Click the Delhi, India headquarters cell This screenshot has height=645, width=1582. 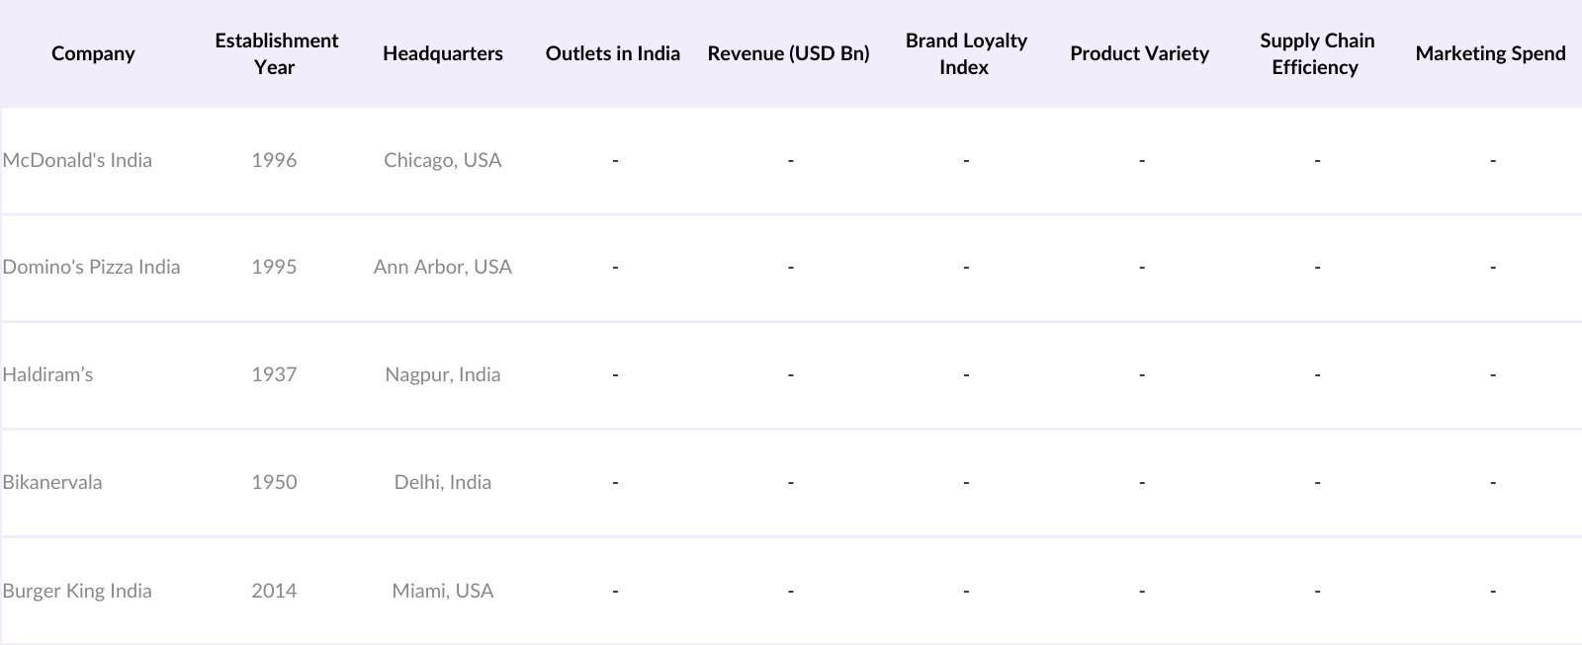coord(442,482)
